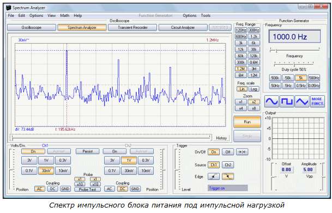Set zoom to x8
The width and height of the screenshot is (332, 213).
point(253,108)
